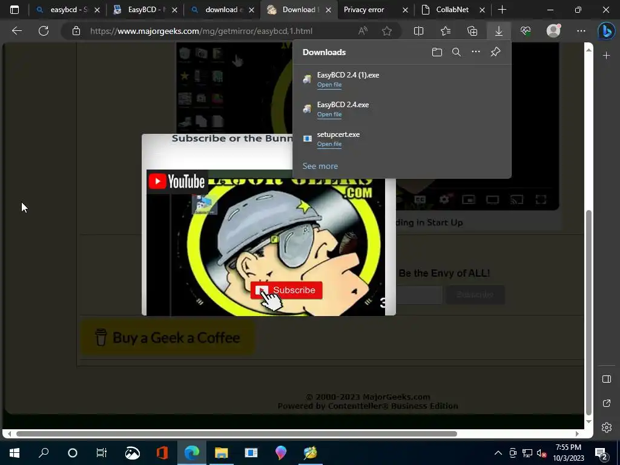Viewport: 620px width, 465px height.
Task: Toggle sidebar layout icon on right edge
Action: pos(606,379)
